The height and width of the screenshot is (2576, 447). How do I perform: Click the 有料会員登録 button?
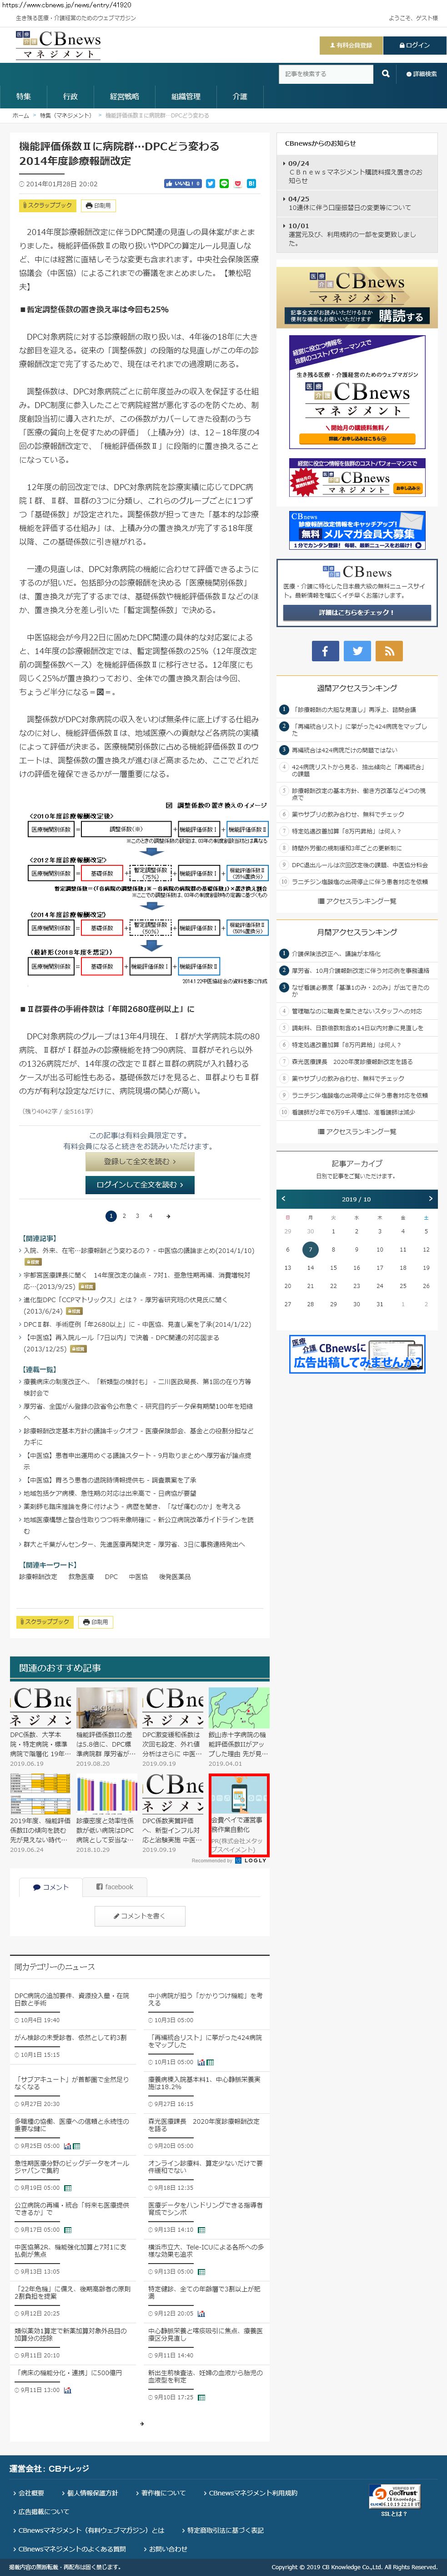350,45
